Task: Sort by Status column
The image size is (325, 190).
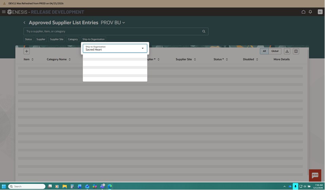Action: coord(227,59)
